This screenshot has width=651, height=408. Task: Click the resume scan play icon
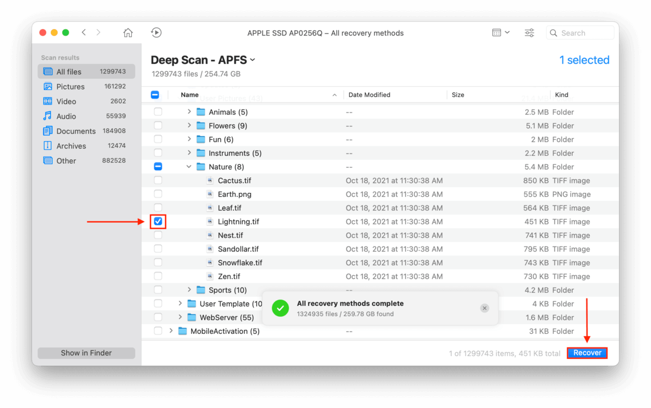(x=156, y=33)
